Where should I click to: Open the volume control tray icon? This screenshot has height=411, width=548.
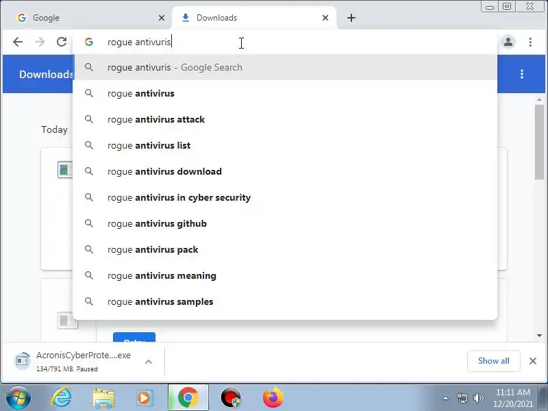click(x=478, y=398)
